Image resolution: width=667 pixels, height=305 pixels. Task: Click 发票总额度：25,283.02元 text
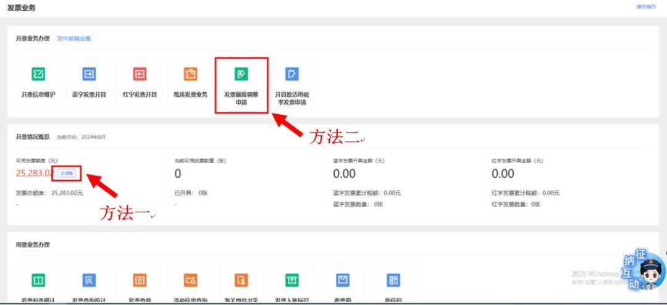pos(49,193)
